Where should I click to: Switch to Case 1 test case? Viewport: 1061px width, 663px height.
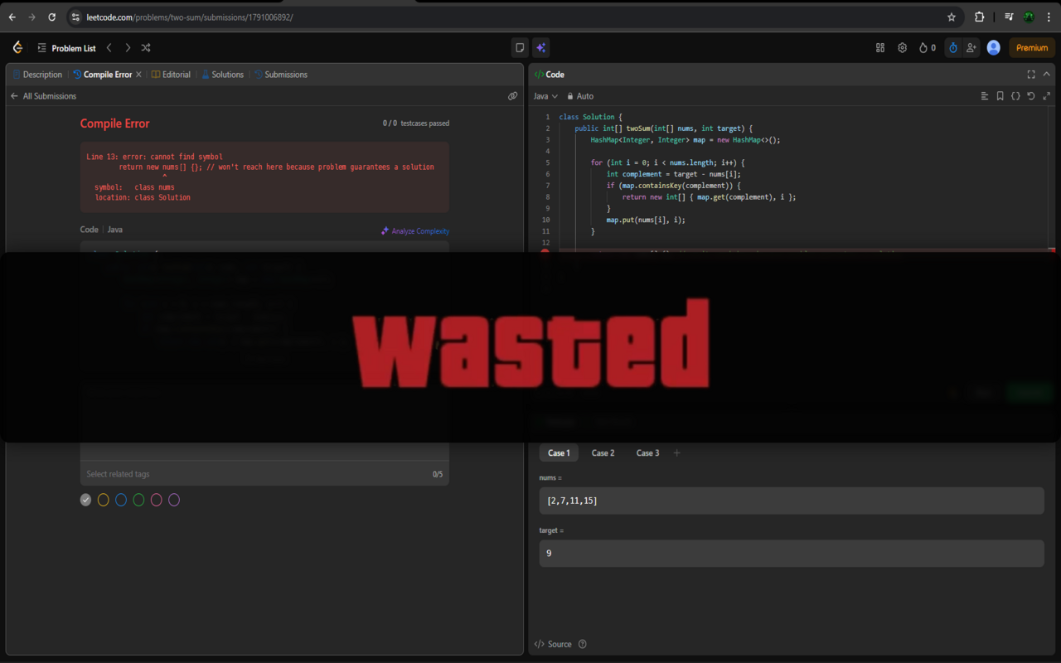pos(559,453)
